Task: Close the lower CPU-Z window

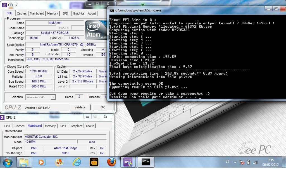Action: click(x=106, y=116)
